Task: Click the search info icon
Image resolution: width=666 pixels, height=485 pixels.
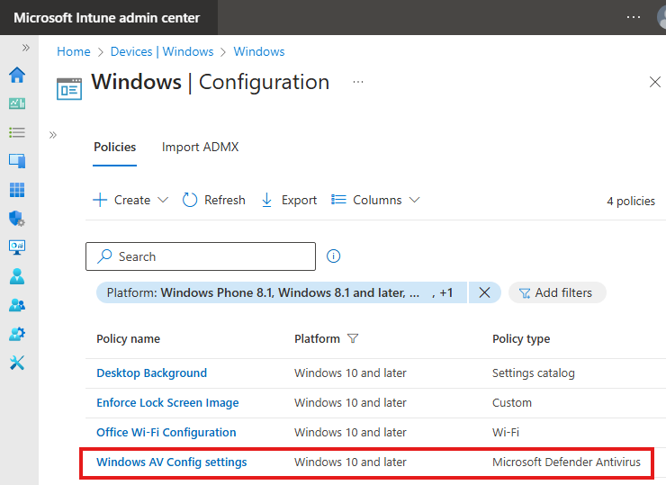Action: 333,256
